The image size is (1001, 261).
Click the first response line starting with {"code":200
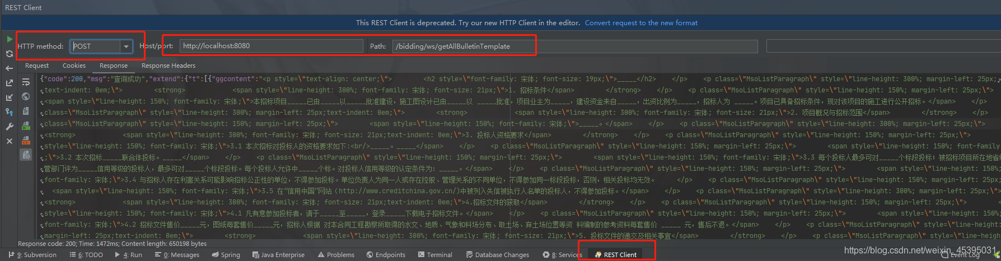click(x=520, y=79)
